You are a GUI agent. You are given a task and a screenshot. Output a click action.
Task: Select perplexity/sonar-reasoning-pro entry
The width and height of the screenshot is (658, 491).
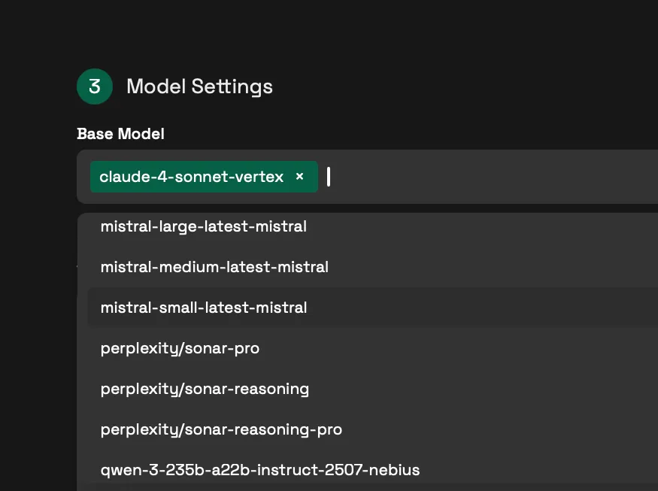coord(221,429)
